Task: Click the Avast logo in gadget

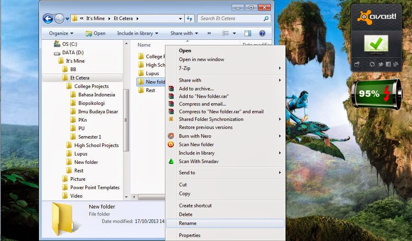Action: coord(376,17)
